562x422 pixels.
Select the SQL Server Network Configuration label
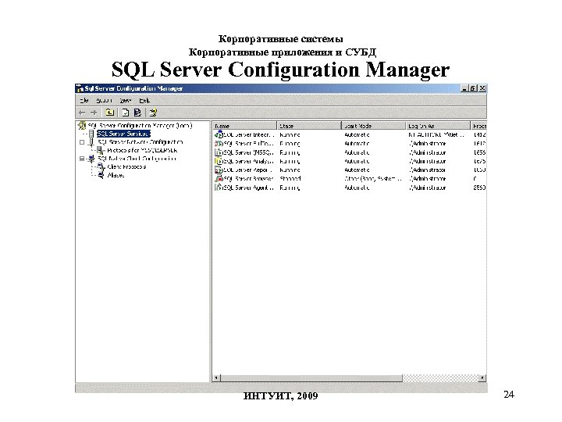[x=140, y=142]
